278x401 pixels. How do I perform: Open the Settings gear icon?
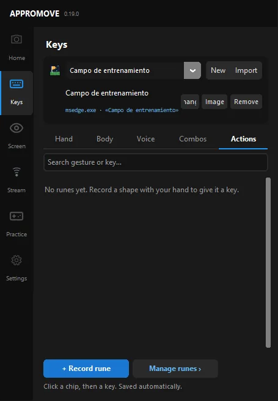[x=16, y=260]
